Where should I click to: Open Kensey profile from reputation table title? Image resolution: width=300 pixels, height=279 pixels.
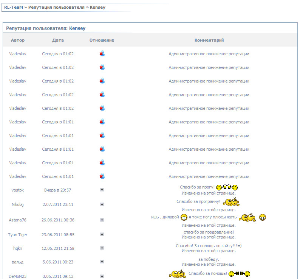click(x=77, y=28)
